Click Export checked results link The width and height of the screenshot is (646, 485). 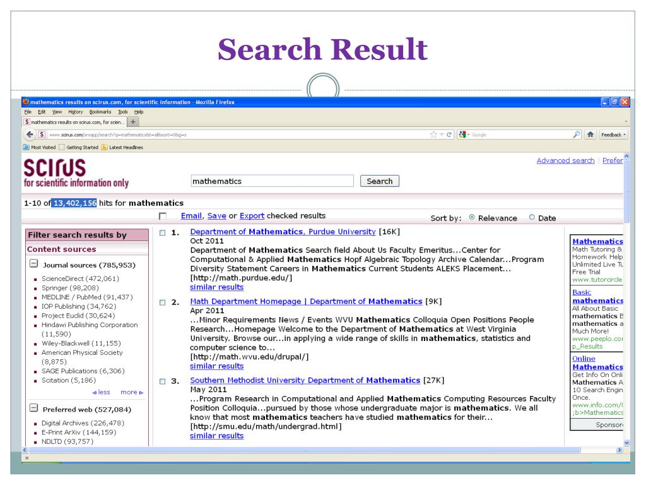pos(252,216)
